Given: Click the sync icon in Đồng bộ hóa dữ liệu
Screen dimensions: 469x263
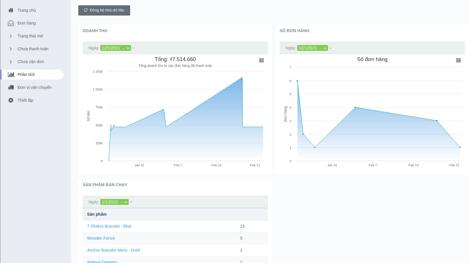Looking at the screenshot, I should (86, 10).
